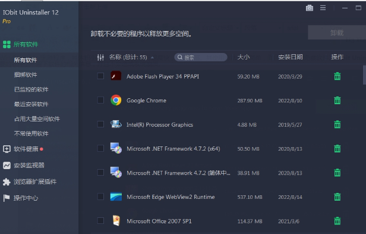Minimize the IObit Uninstaller window
Image resolution: width=366 pixels, height=234 pixels.
(345, 8)
